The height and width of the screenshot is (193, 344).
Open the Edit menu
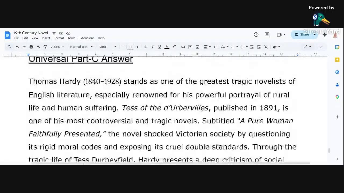click(25, 38)
